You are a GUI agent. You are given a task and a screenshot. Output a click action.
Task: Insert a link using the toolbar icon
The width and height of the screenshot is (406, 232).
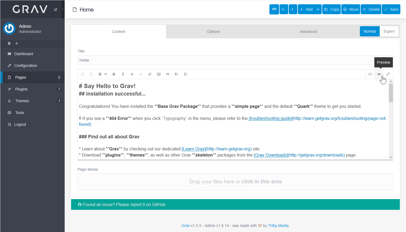pyautogui.click(x=150, y=74)
